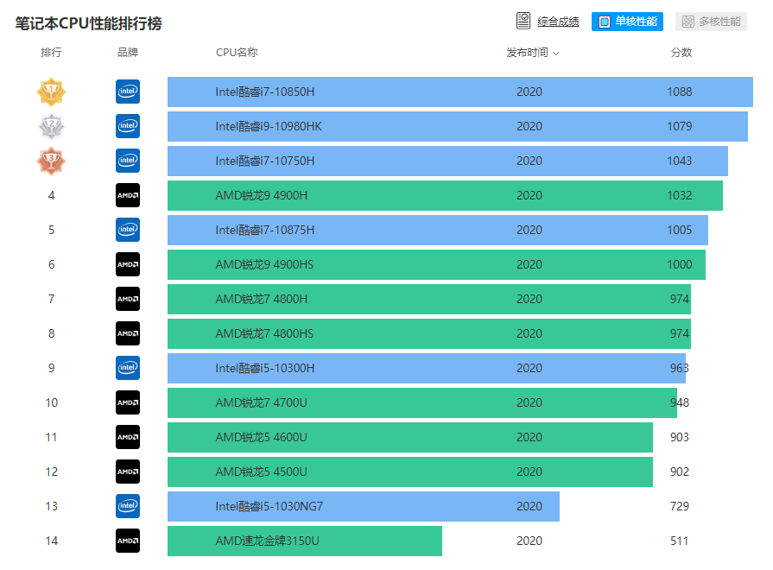Click Intel logo beside i7-10750H
Image resolution: width=773 pixels, height=570 pixels.
[x=128, y=161]
